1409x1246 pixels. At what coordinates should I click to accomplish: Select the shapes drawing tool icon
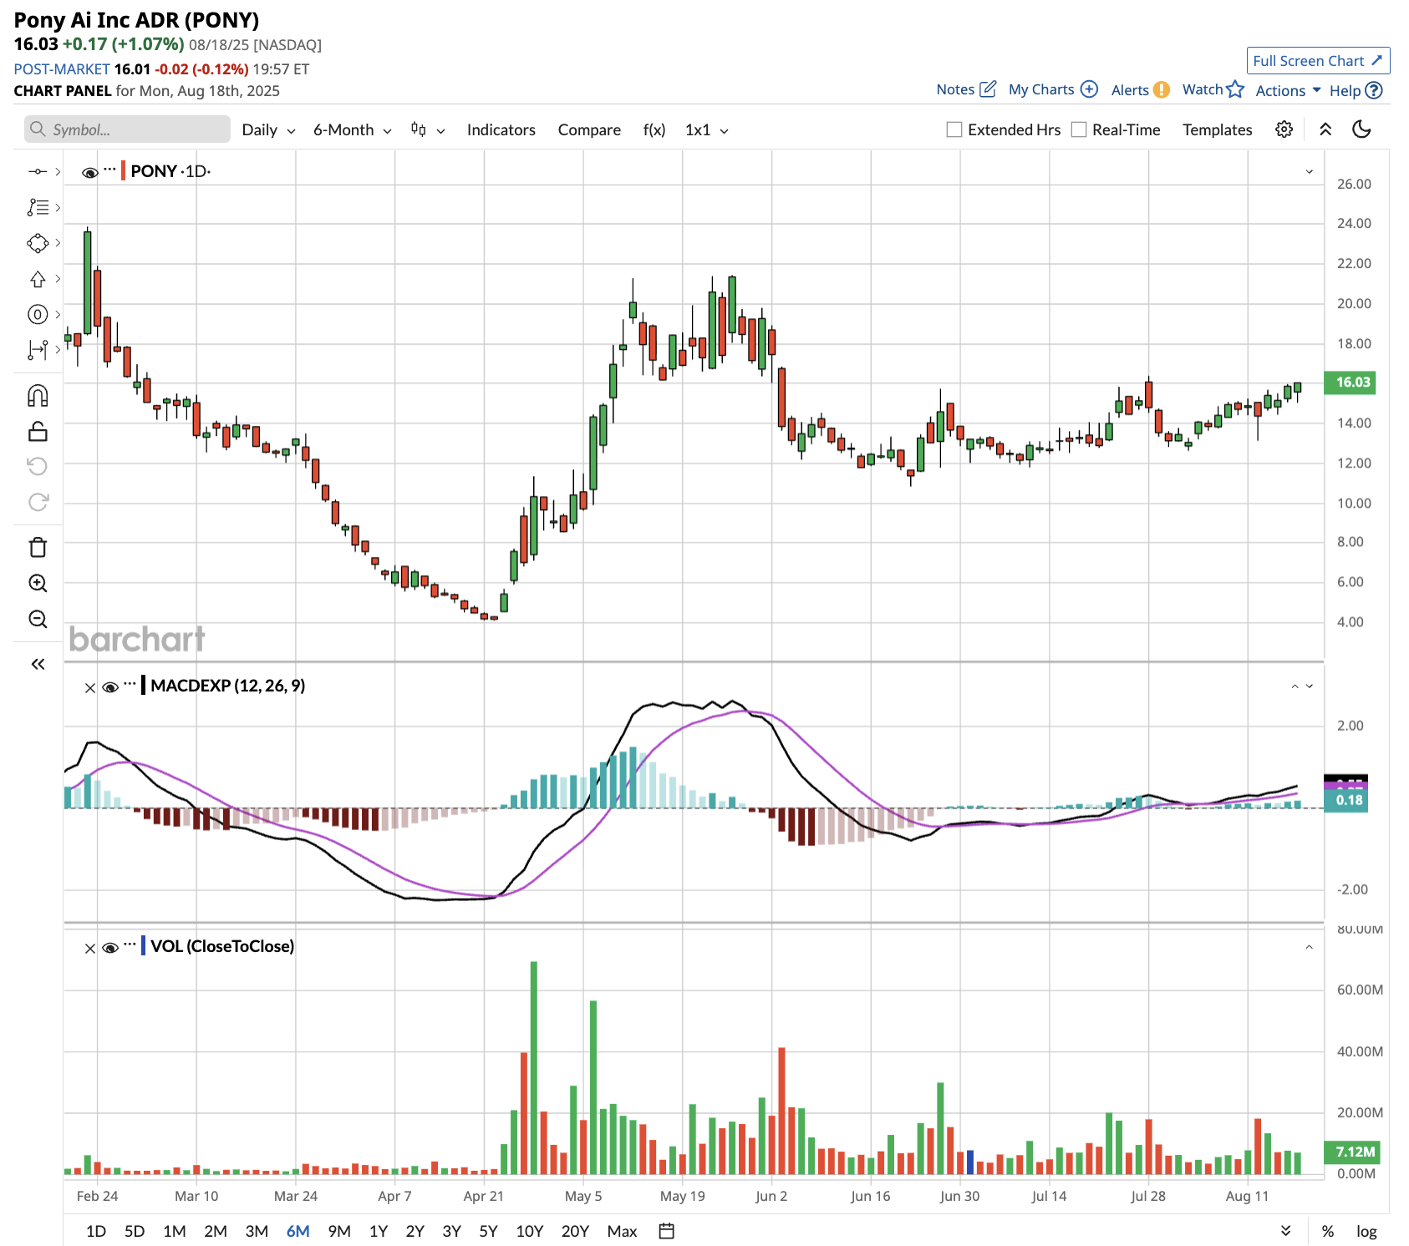38,243
